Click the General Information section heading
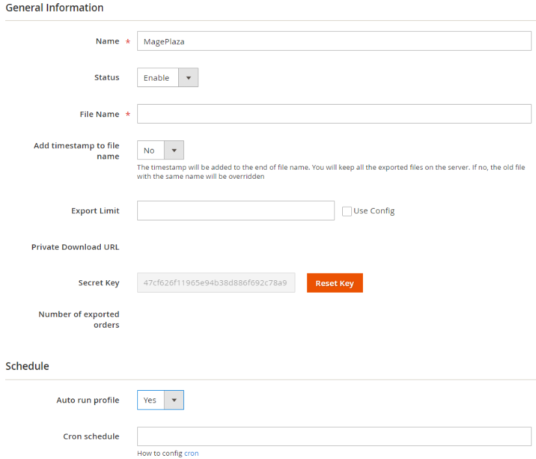This screenshot has width=536, height=459. [x=55, y=8]
